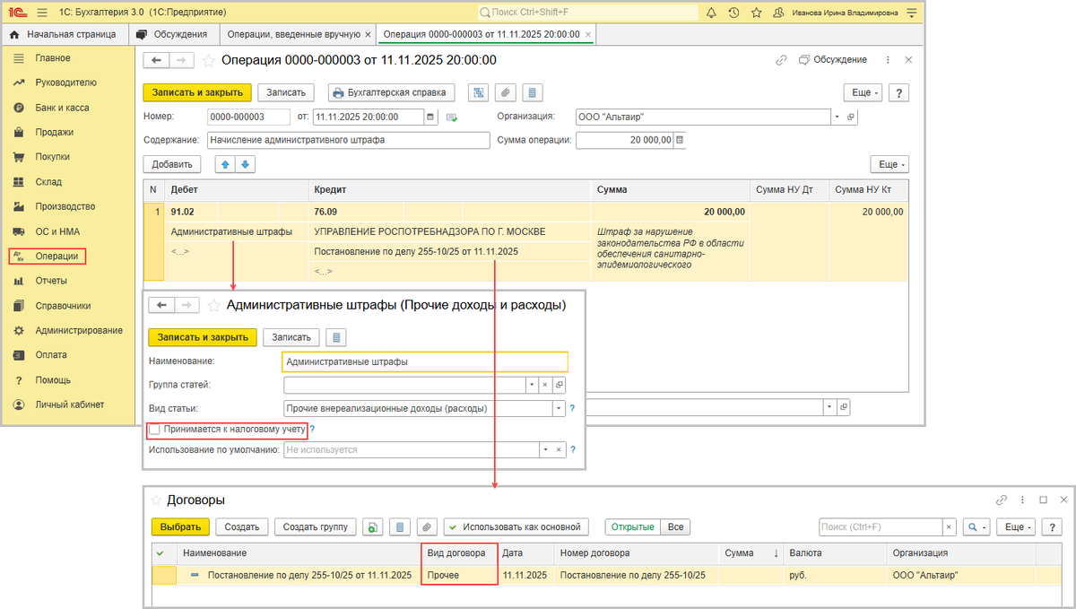Open calculator for Сумма операции
This screenshot has height=609, width=1076.
(x=679, y=140)
